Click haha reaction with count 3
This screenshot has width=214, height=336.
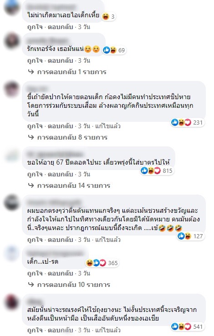109,16
